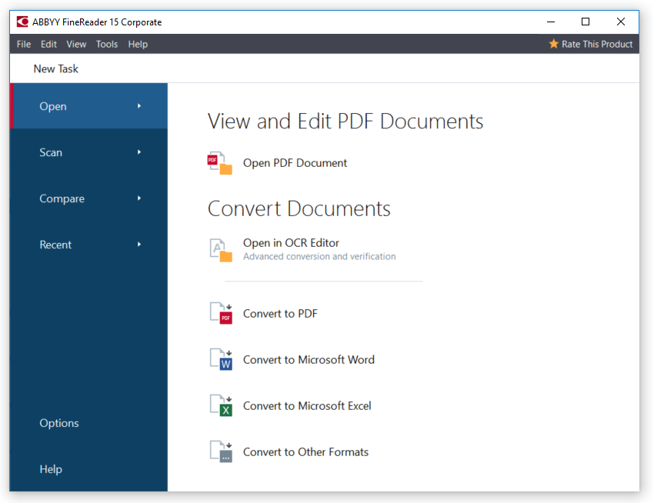Screen dimensions: 654x503
Task: Select the Compare tab in sidebar
Action: coord(88,198)
